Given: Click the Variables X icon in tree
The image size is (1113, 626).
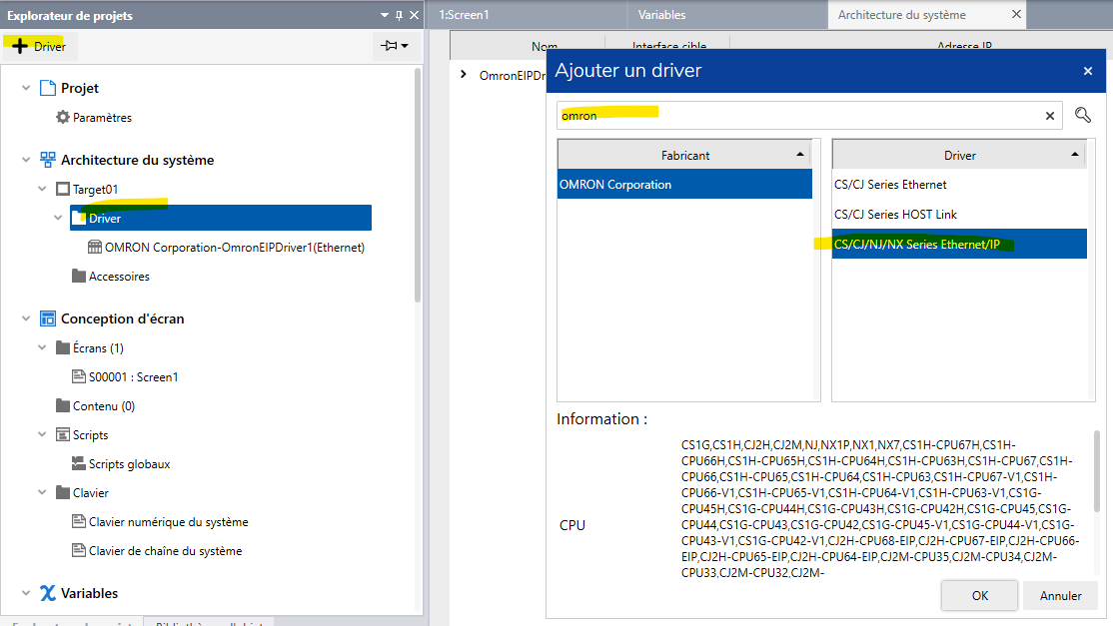Looking at the screenshot, I should coord(48,593).
